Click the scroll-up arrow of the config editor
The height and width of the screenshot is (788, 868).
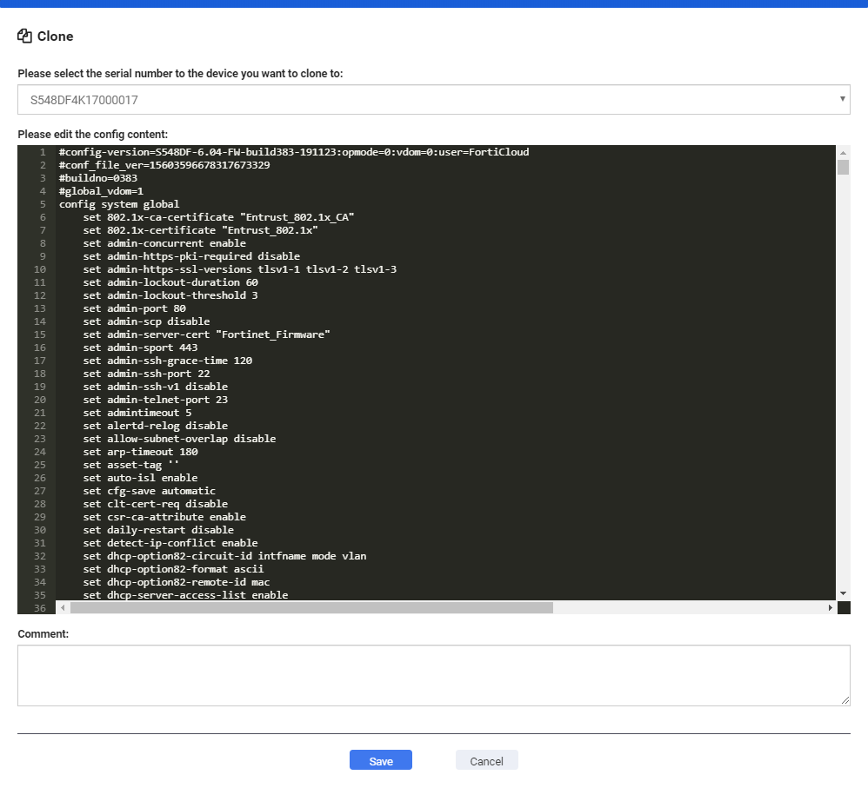click(x=844, y=151)
